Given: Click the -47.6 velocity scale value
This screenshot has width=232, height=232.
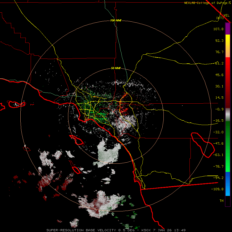Looking at the screenshot, I should pos(218,144).
